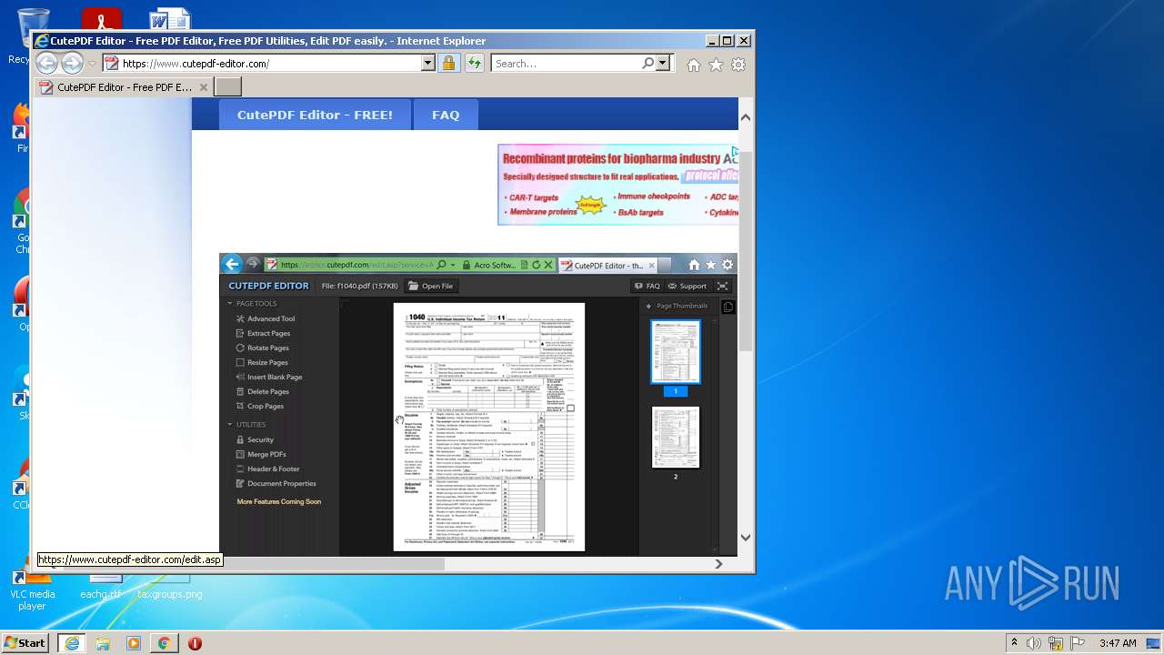The width and height of the screenshot is (1164, 655).
Task: Click the red Opera icon in taskbar
Action: [x=195, y=642]
